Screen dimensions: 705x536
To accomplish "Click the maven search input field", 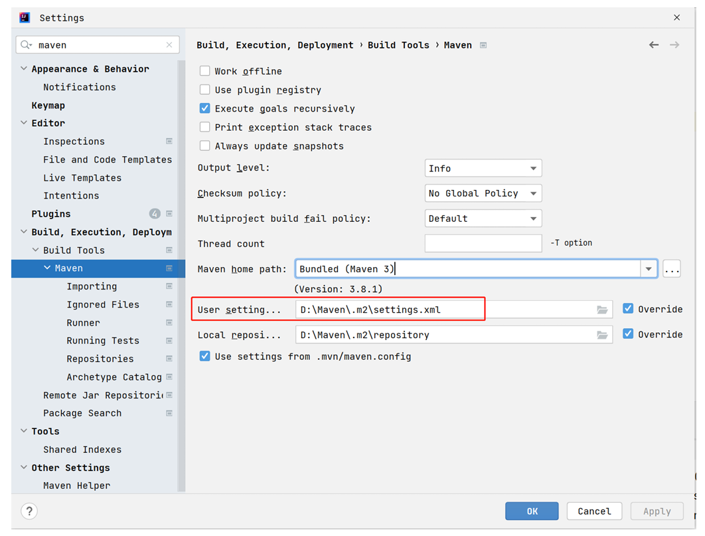I will (x=98, y=45).
